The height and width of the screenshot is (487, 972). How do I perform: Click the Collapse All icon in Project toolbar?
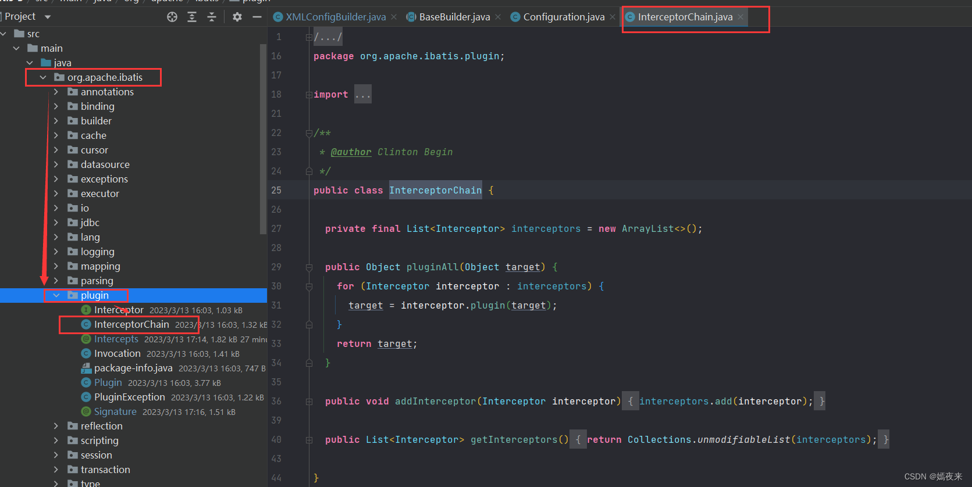click(x=212, y=17)
